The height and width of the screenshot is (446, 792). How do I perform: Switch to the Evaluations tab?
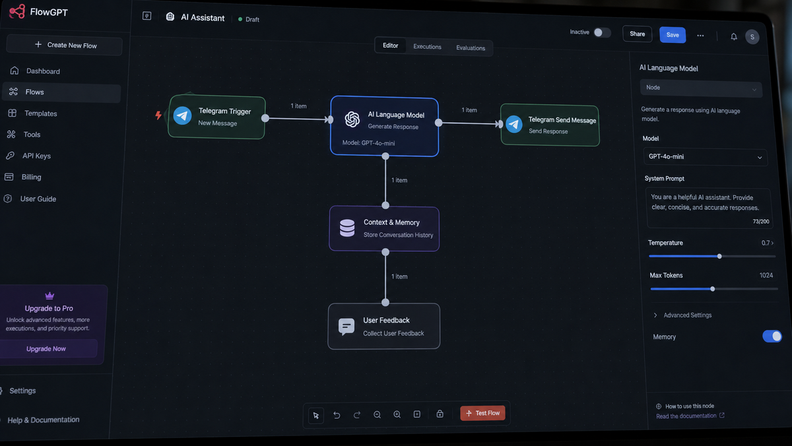(x=471, y=48)
